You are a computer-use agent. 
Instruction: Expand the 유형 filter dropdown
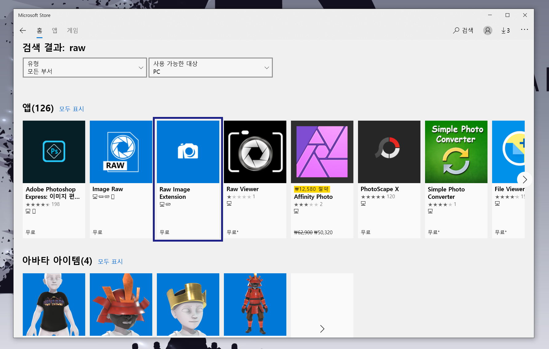(85, 67)
